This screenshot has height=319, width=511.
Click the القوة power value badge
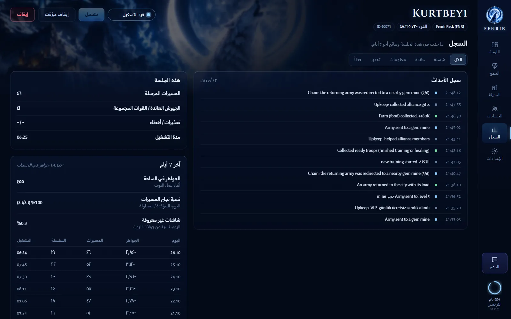tap(414, 27)
